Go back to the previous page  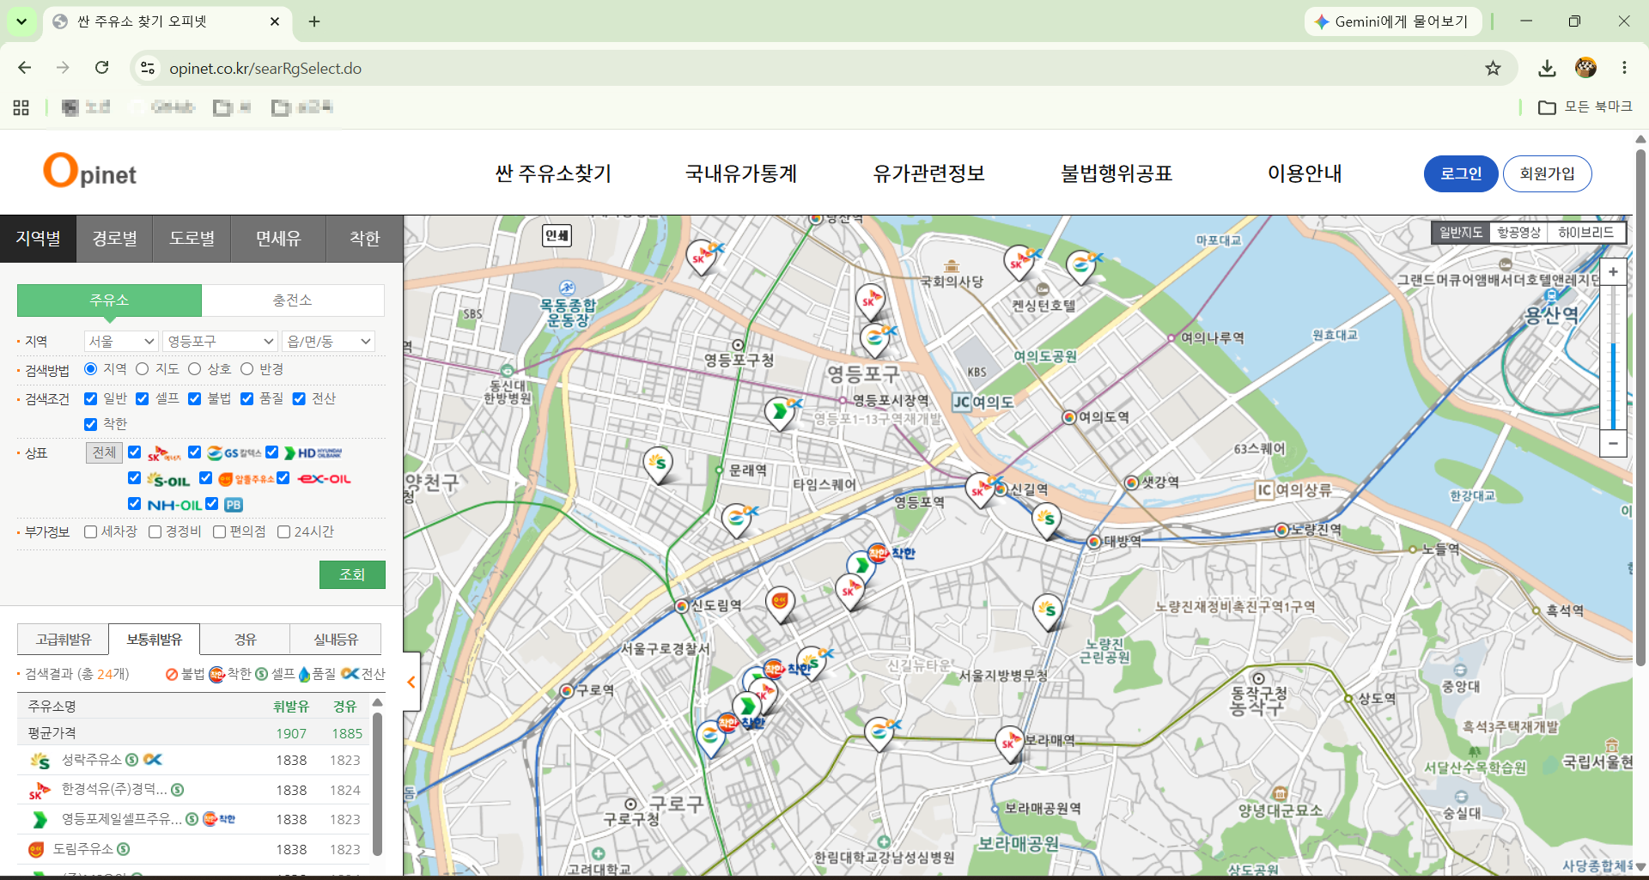pos(24,68)
